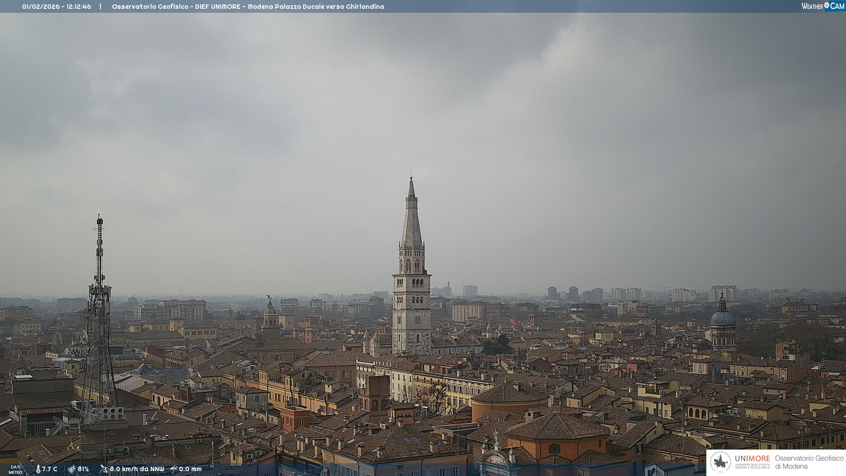Image resolution: width=846 pixels, height=476 pixels.
Task: Click the 0.0 mm rainfall value
Action: pos(190,469)
